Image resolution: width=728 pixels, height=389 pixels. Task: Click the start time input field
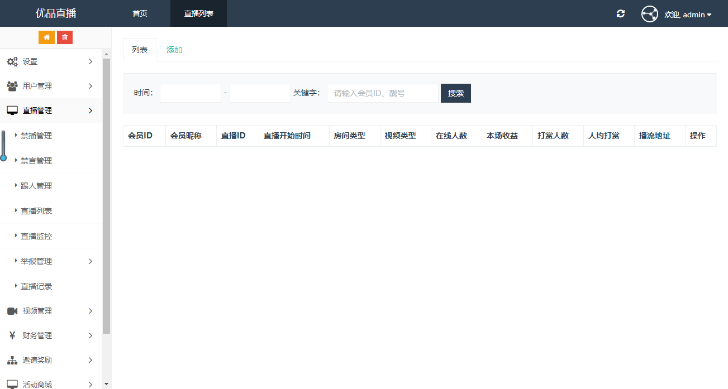coord(191,93)
